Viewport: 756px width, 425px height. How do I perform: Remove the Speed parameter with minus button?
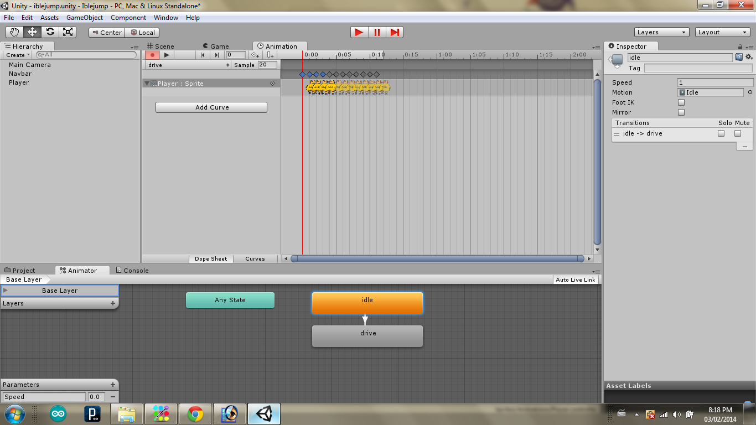point(113,397)
